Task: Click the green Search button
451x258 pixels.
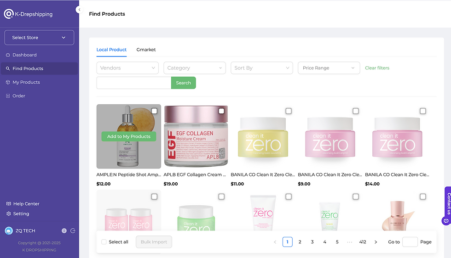Action: (x=184, y=83)
